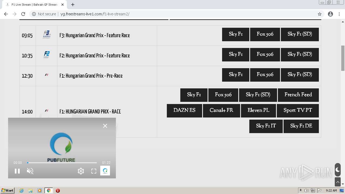Click the F1 logo in Race row
The height and width of the screenshot is (194, 345).
point(47,111)
